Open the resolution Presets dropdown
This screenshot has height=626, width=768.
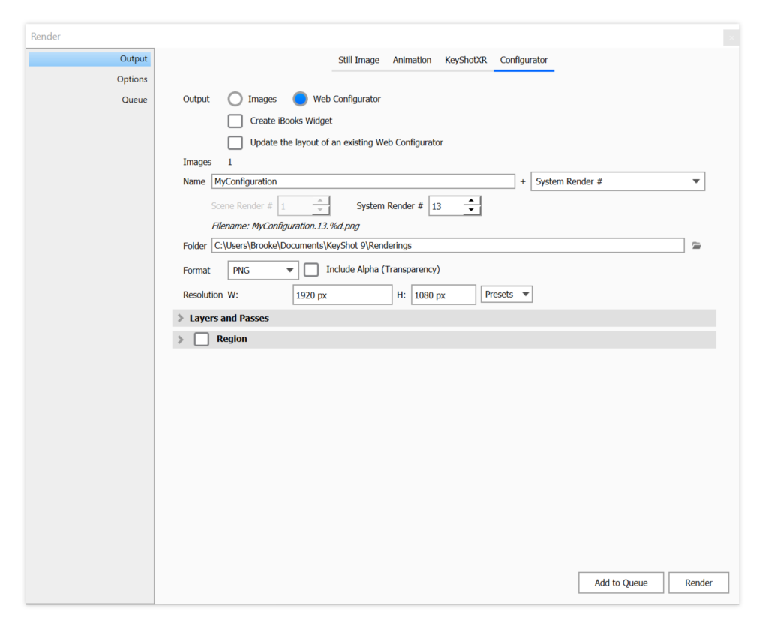click(x=506, y=295)
